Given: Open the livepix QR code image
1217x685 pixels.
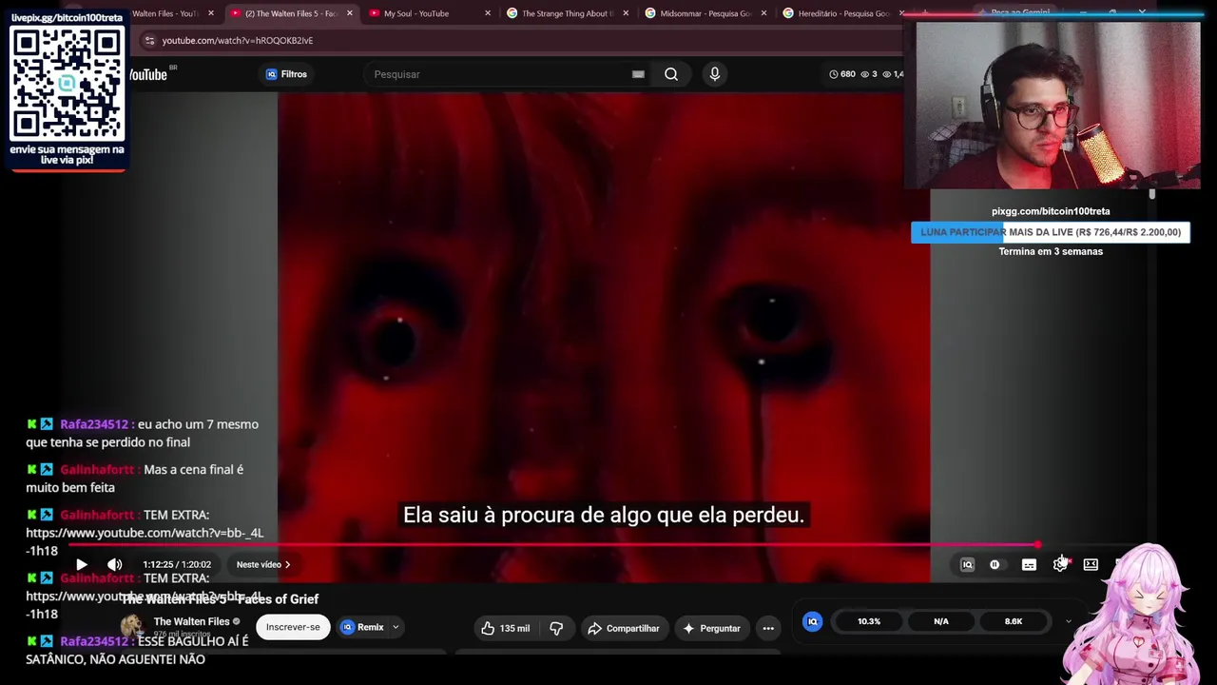Looking at the screenshot, I should pyautogui.click(x=67, y=84).
